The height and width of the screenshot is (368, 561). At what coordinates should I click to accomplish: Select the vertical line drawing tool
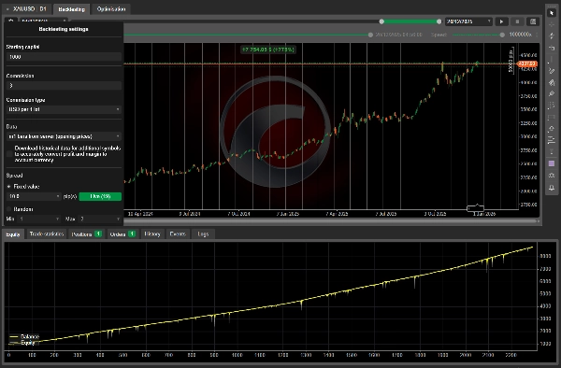552,59
